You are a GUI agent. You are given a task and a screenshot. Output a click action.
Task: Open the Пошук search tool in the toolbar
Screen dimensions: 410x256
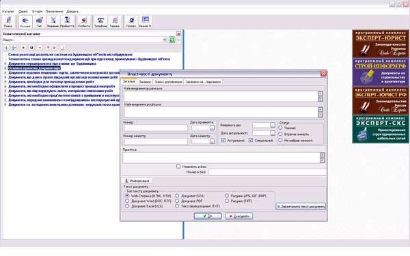[8, 22]
